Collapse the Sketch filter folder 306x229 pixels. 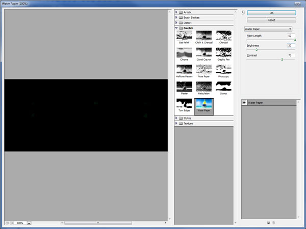(x=176, y=28)
